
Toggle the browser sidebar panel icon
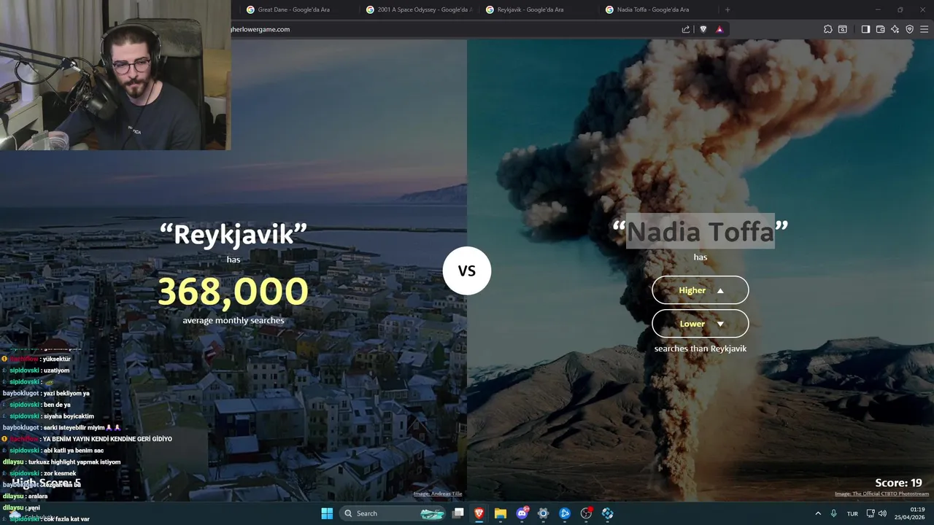tap(865, 29)
